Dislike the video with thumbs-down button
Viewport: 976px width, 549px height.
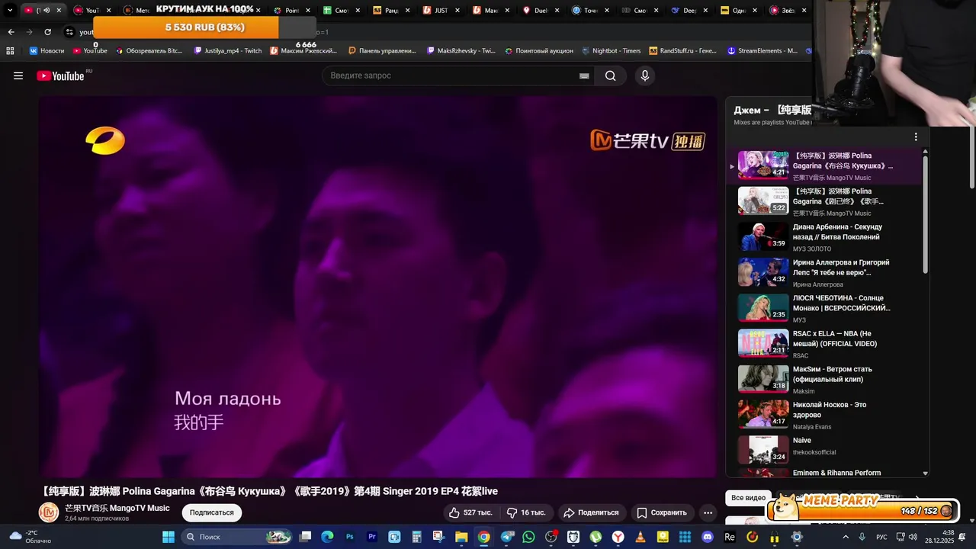pos(528,512)
